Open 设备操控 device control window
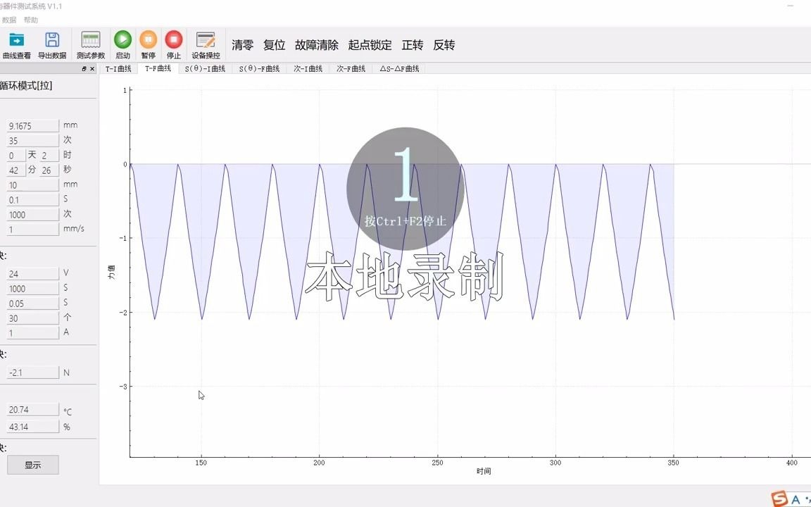Viewport: 811px width, 507px height. click(x=206, y=44)
